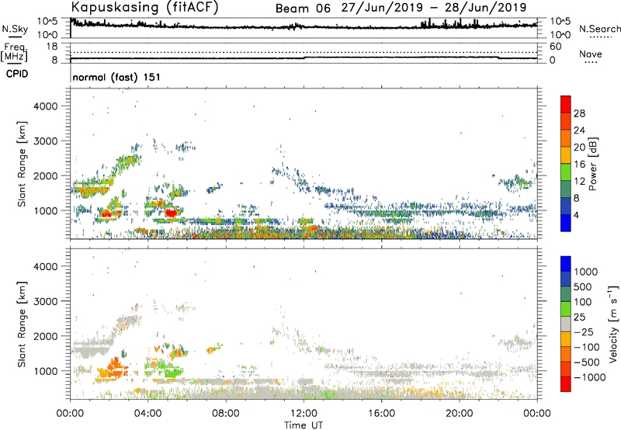Viewport: 621px width, 430px height.
Task: Click the '20:00' time tick label
Action: (x=459, y=414)
